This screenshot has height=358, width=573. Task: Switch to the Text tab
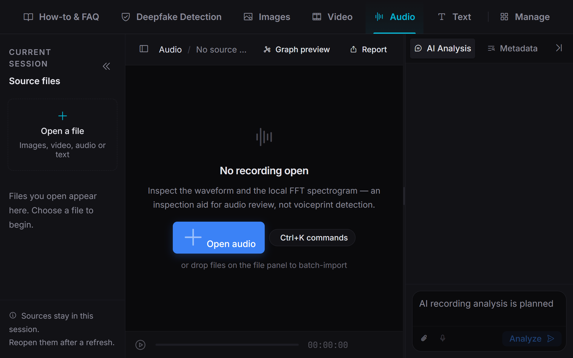[x=454, y=17]
